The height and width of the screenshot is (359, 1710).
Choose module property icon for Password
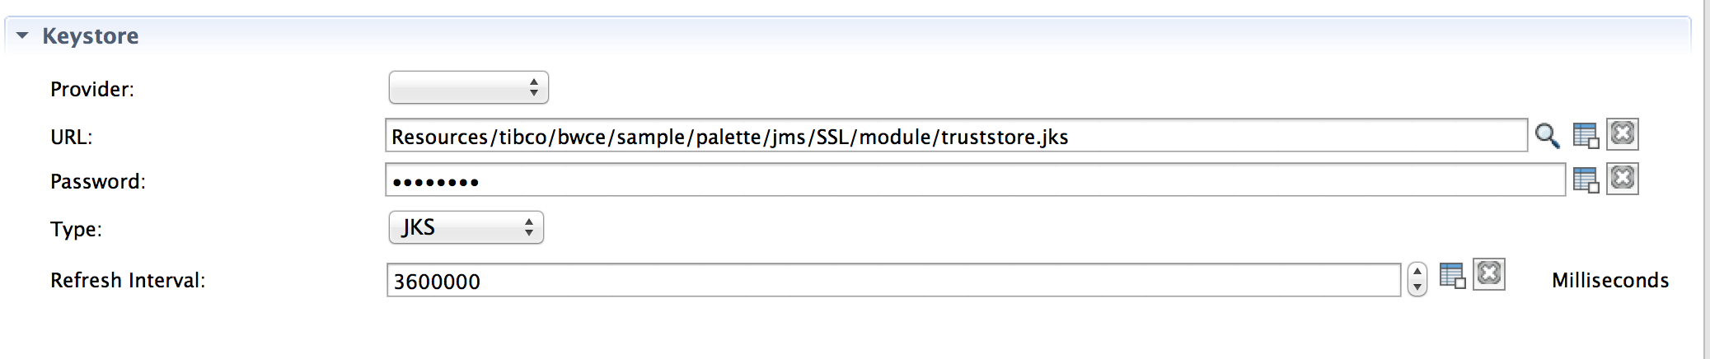[x=1586, y=179]
